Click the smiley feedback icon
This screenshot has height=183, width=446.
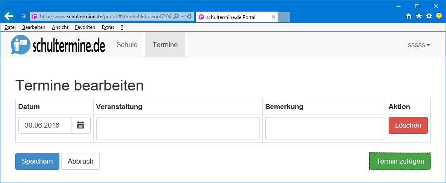point(439,16)
